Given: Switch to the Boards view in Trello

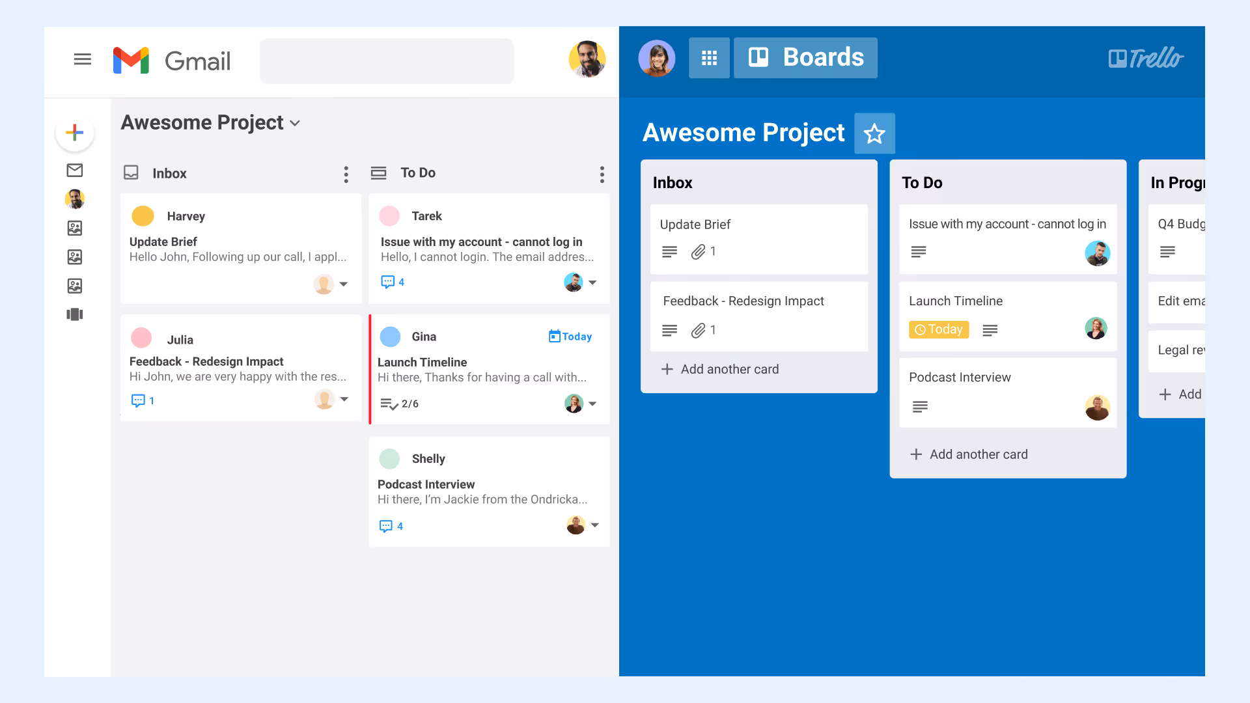Looking at the screenshot, I should pyautogui.click(x=805, y=57).
